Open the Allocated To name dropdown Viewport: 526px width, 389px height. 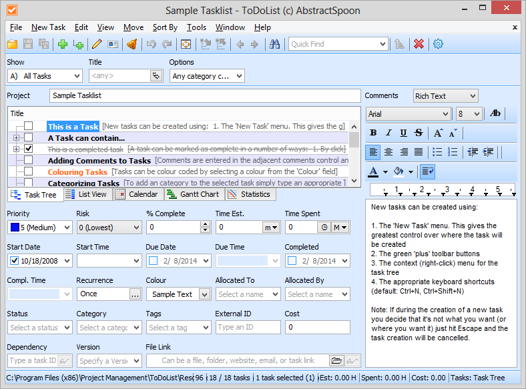[275, 294]
